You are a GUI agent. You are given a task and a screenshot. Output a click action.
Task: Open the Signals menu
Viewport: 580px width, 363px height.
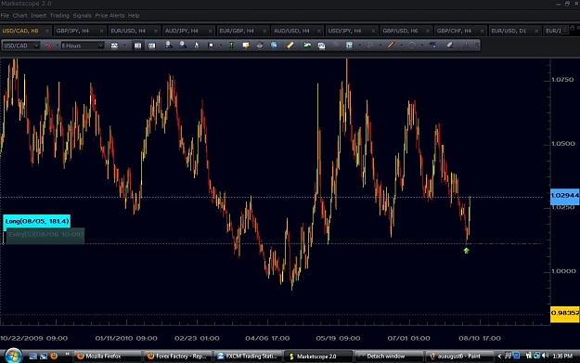pos(82,16)
